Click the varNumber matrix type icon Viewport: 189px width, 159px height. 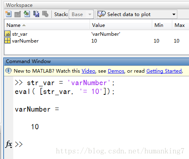(8, 41)
